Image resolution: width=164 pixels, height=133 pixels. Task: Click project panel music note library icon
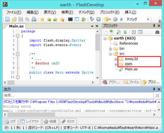[x=118, y=32]
